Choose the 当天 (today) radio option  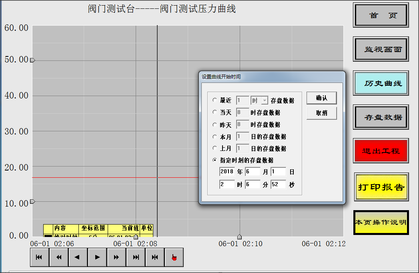click(x=215, y=112)
